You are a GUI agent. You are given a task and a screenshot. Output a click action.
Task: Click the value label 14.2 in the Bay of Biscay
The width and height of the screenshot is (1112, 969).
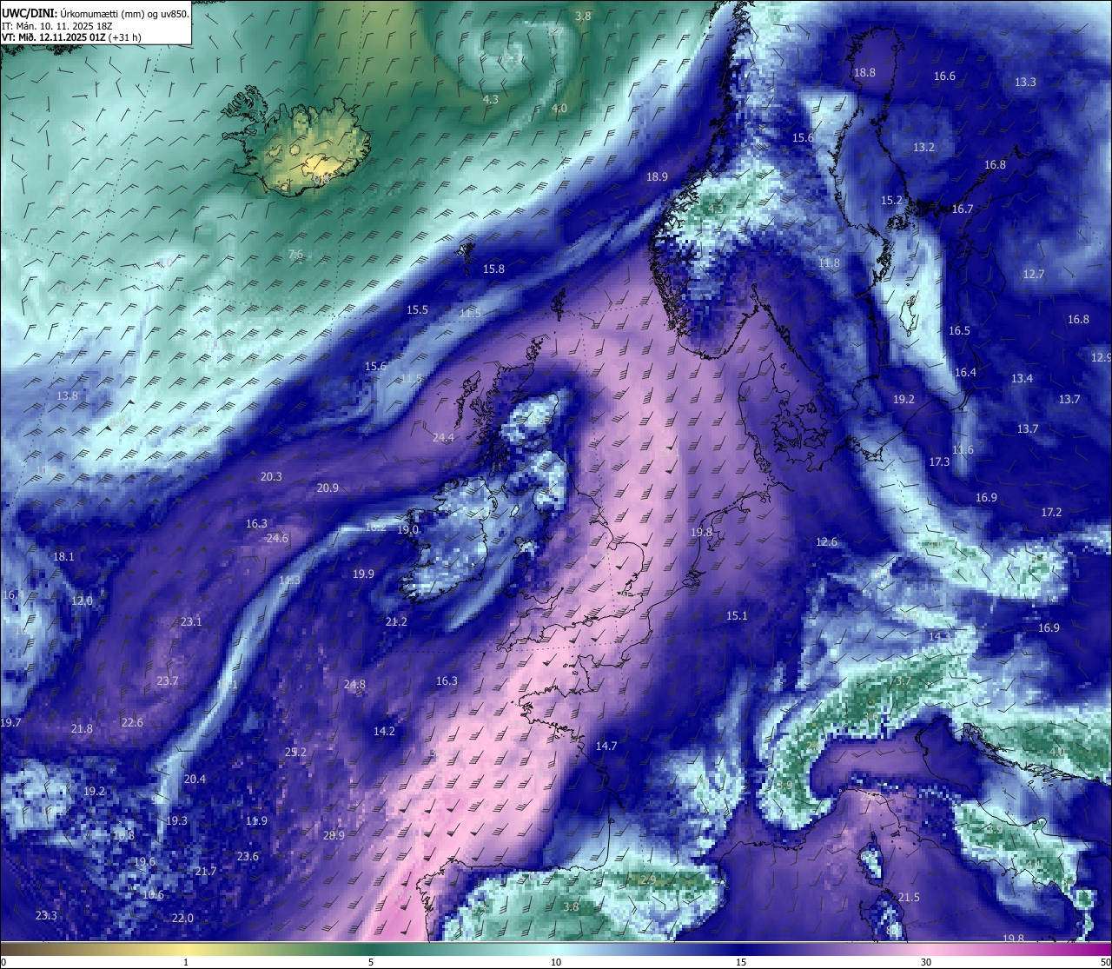tap(384, 732)
